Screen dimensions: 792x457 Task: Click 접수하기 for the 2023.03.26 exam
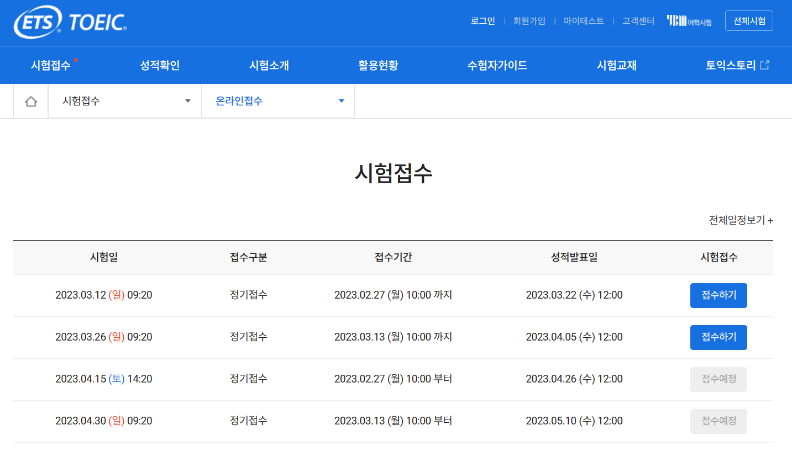coord(718,337)
